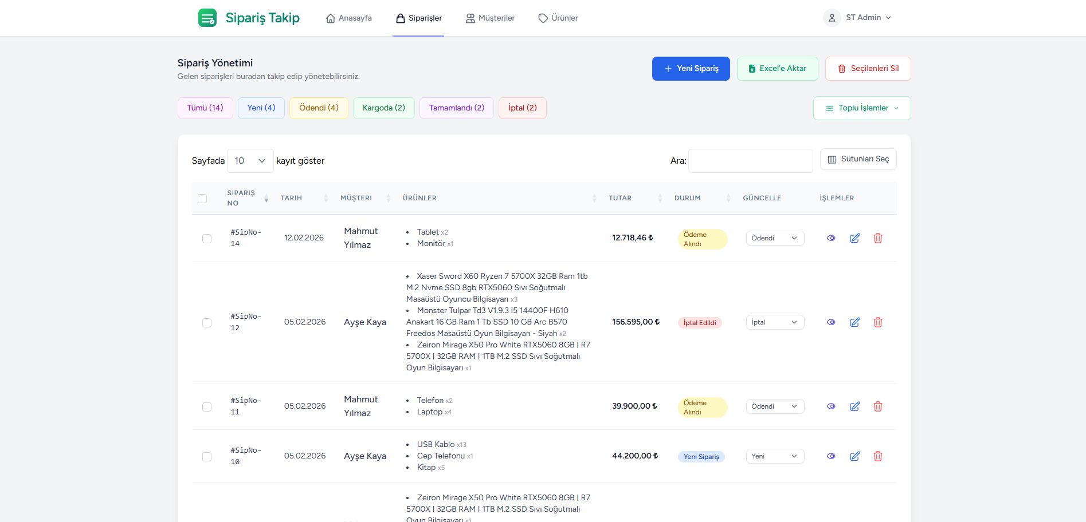Click the view eye icon for order #SipNo-14
Screen dimensions: 1086x522
tap(831, 238)
